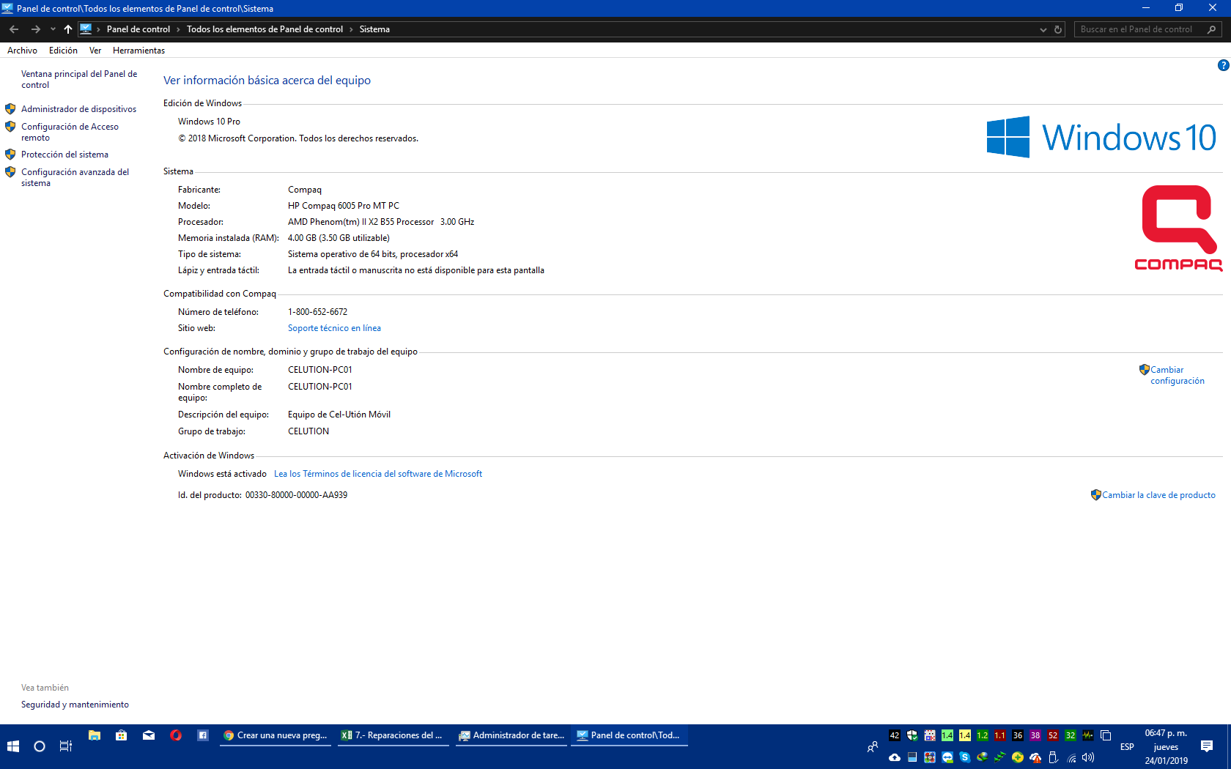The height and width of the screenshot is (769, 1231).
Task: Click the yellow-green plus circle tray icon
Action: click(1018, 757)
